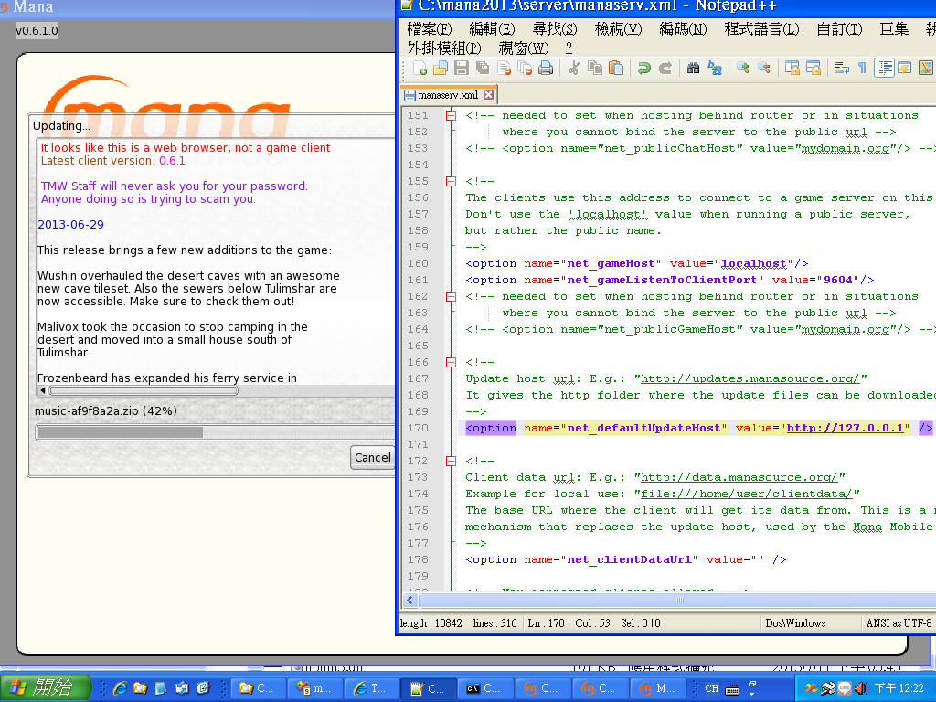936x702 pixels.
Task: Click the file:///home/user/clientdata/ link
Action: [746, 494]
